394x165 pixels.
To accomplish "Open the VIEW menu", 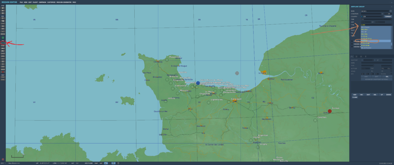I will click(x=26, y=2).
